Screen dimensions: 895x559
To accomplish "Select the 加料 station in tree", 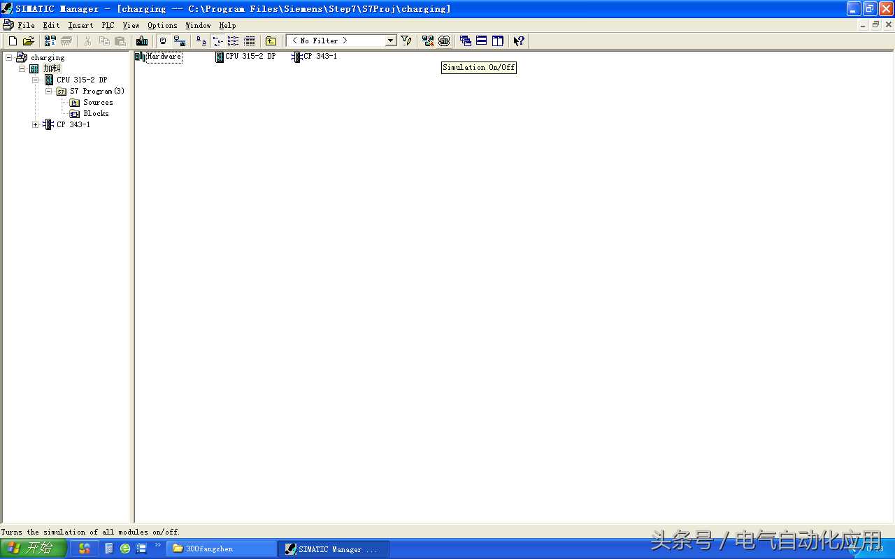I will coord(52,68).
